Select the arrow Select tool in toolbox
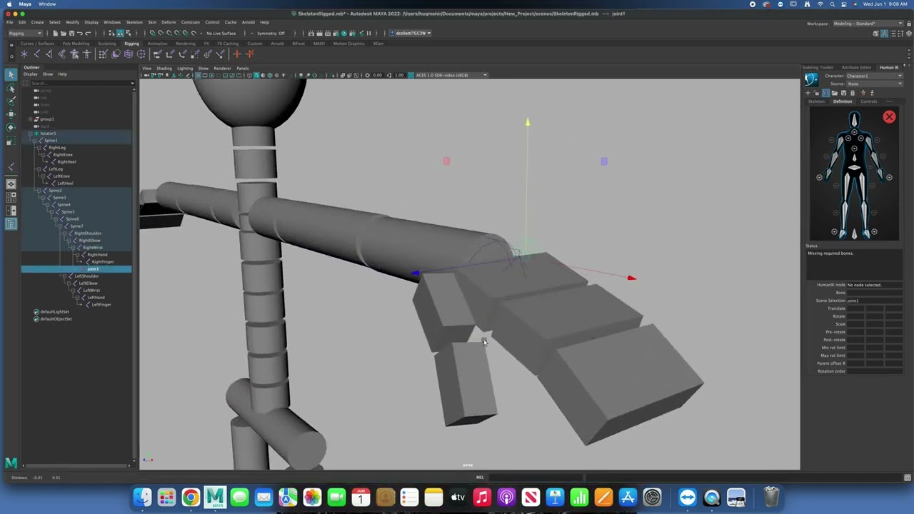 pos(11,74)
